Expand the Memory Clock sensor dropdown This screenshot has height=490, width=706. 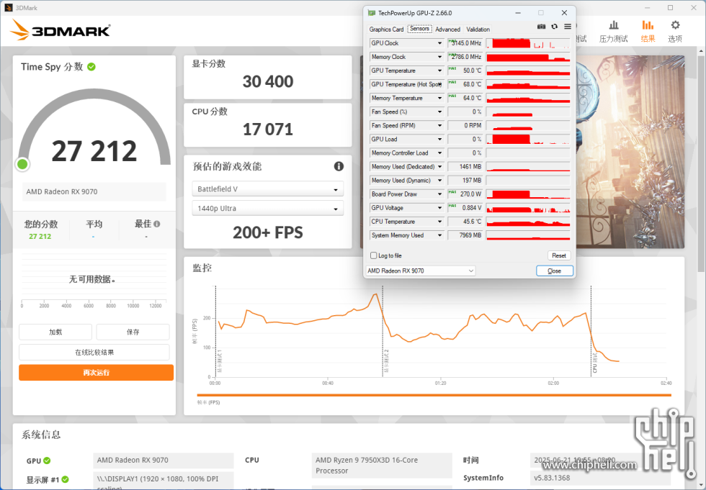440,57
